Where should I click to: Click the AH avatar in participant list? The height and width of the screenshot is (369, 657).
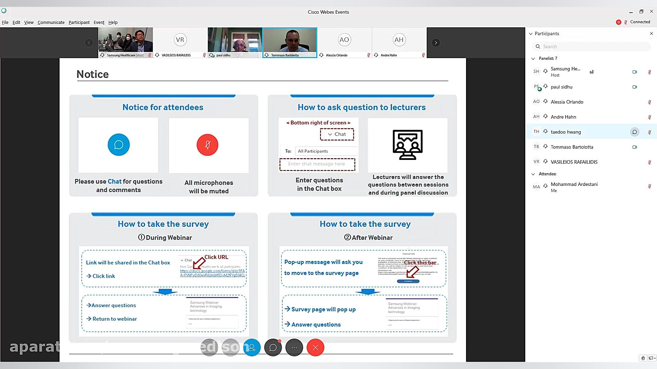tap(536, 117)
